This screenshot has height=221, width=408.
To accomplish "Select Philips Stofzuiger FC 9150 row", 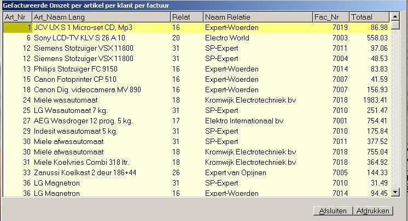I will click(196, 69).
